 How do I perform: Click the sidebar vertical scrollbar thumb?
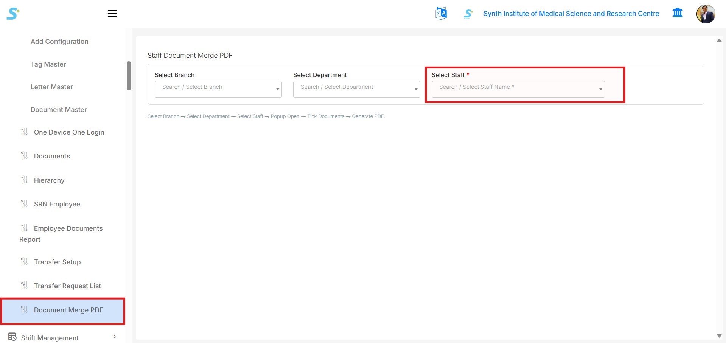pos(129,76)
